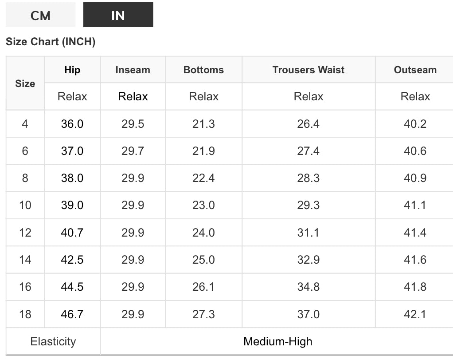453x364 pixels.
Task: Select the Outseam column header
Action: pyautogui.click(x=415, y=70)
